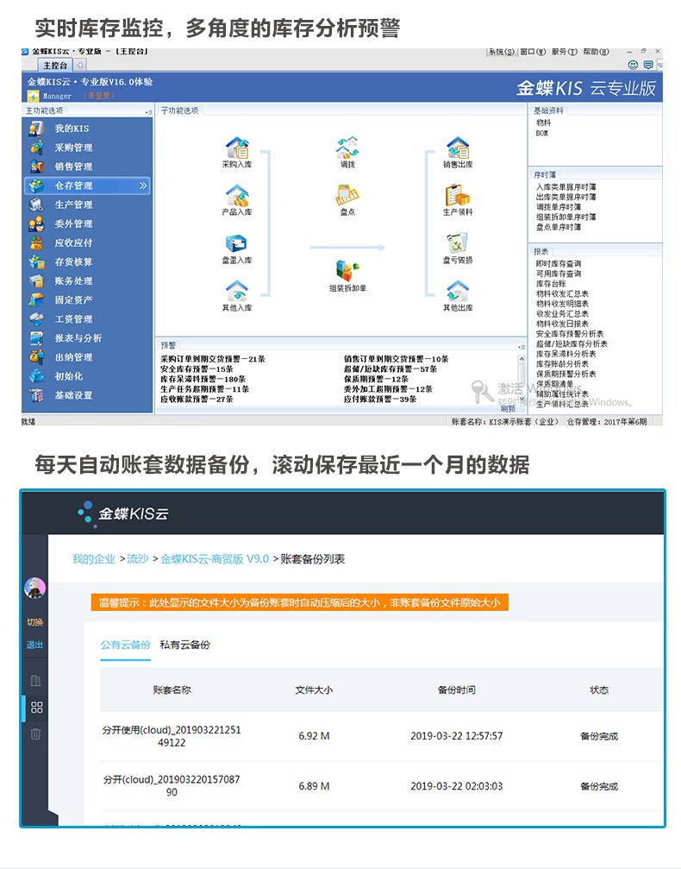Screen dimensions: 681x869
Task: Click the 应收应付 sidebar icon
Action: click(x=36, y=242)
